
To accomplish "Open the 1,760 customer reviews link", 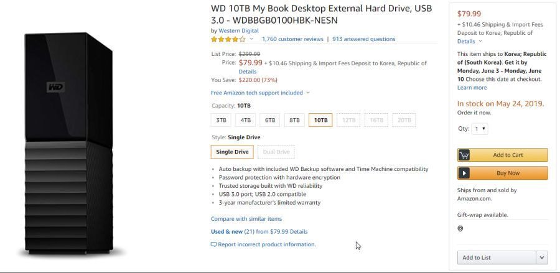I will [x=292, y=39].
